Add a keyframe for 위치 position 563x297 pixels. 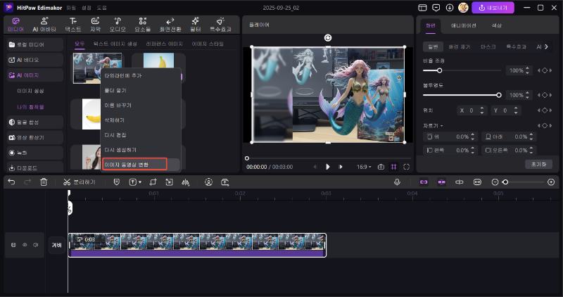click(545, 110)
